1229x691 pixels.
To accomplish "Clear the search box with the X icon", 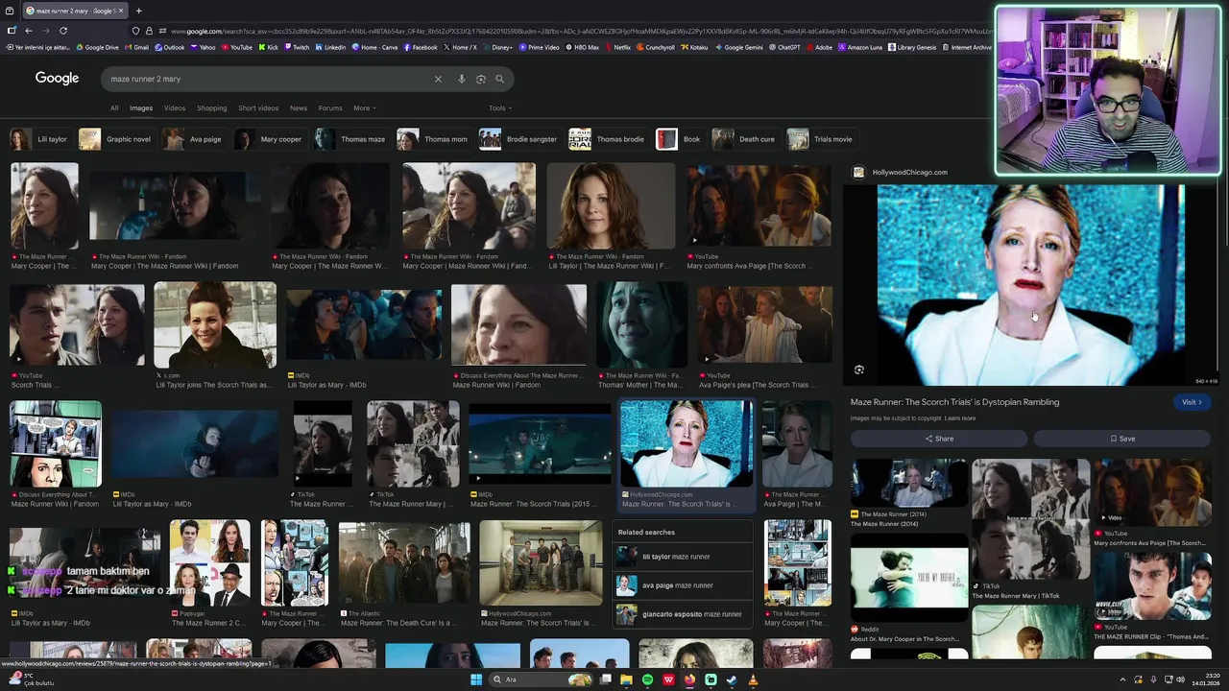I will coord(438,79).
